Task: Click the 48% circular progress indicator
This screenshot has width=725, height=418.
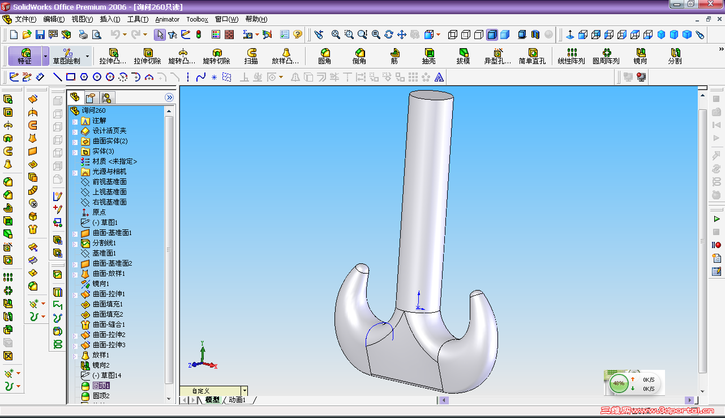Action: coord(619,383)
